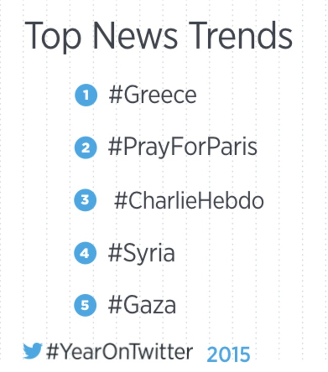Open the #Gaza hashtag
Viewport: 328px width, 372px height.
pyautogui.click(x=142, y=305)
